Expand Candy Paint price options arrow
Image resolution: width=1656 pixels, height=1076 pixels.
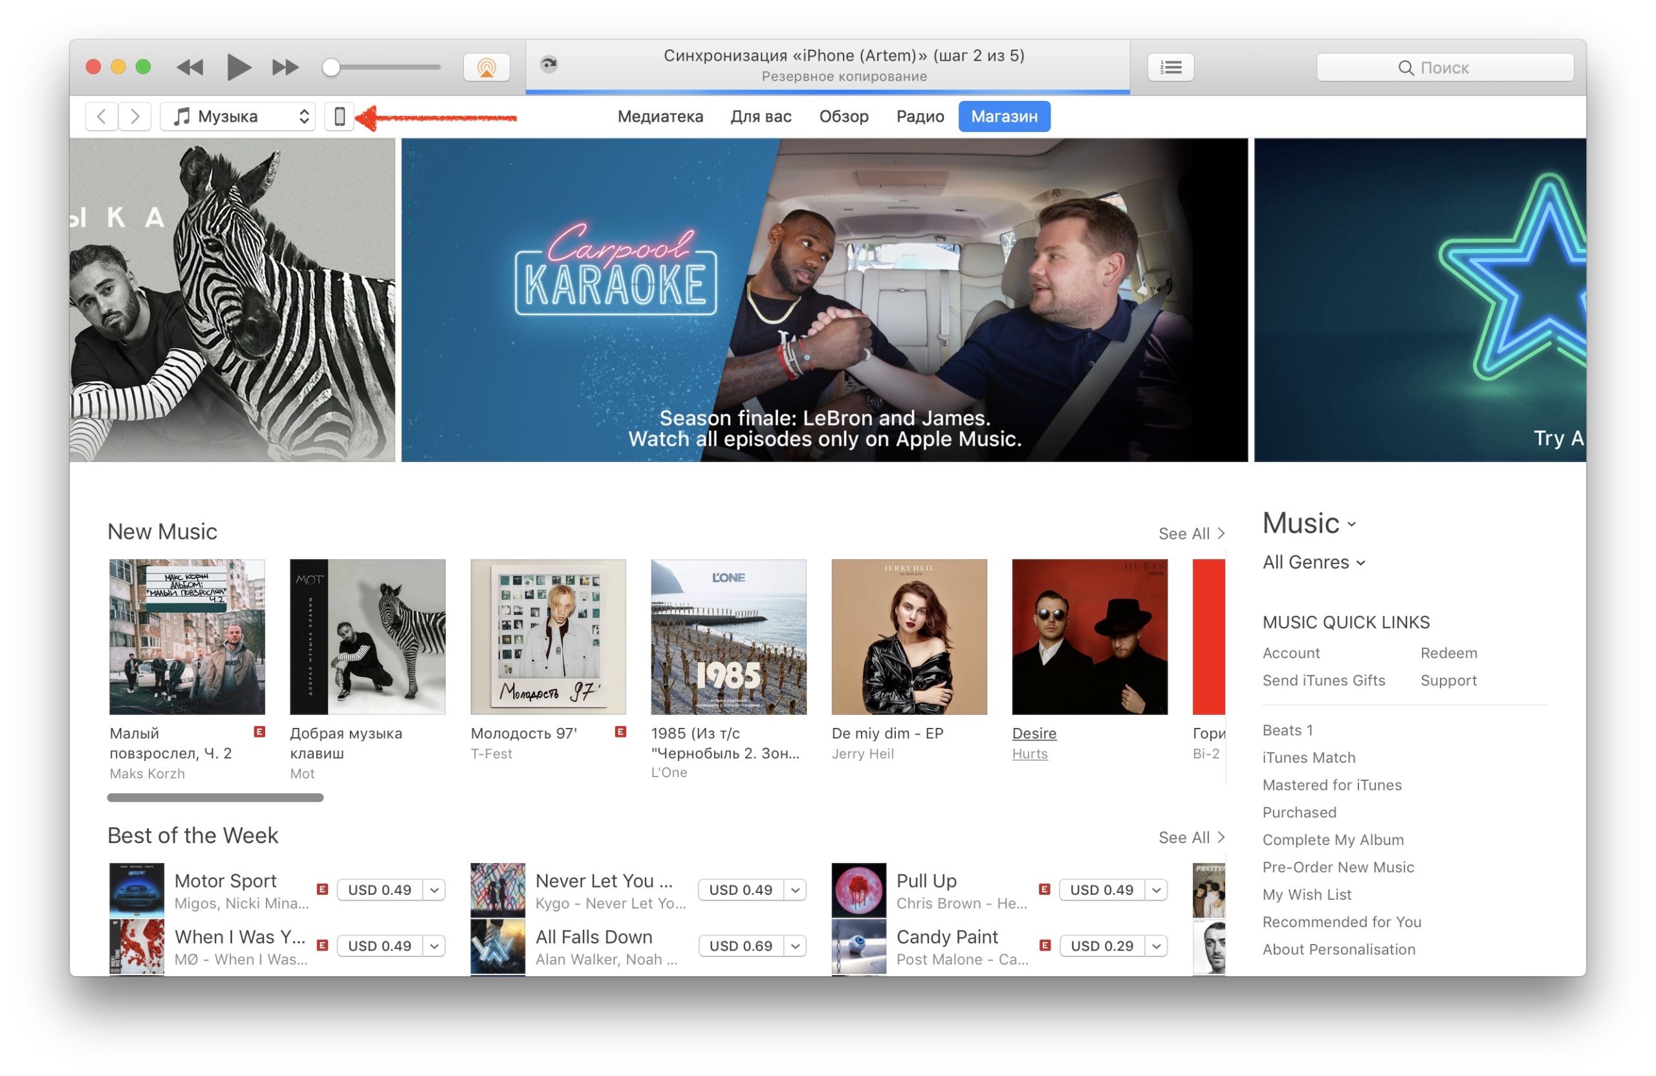pyautogui.click(x=1157, y=946)
